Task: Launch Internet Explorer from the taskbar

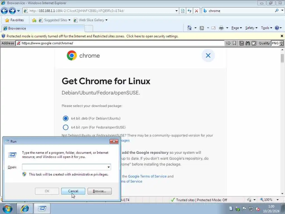Action: [25, 208]
